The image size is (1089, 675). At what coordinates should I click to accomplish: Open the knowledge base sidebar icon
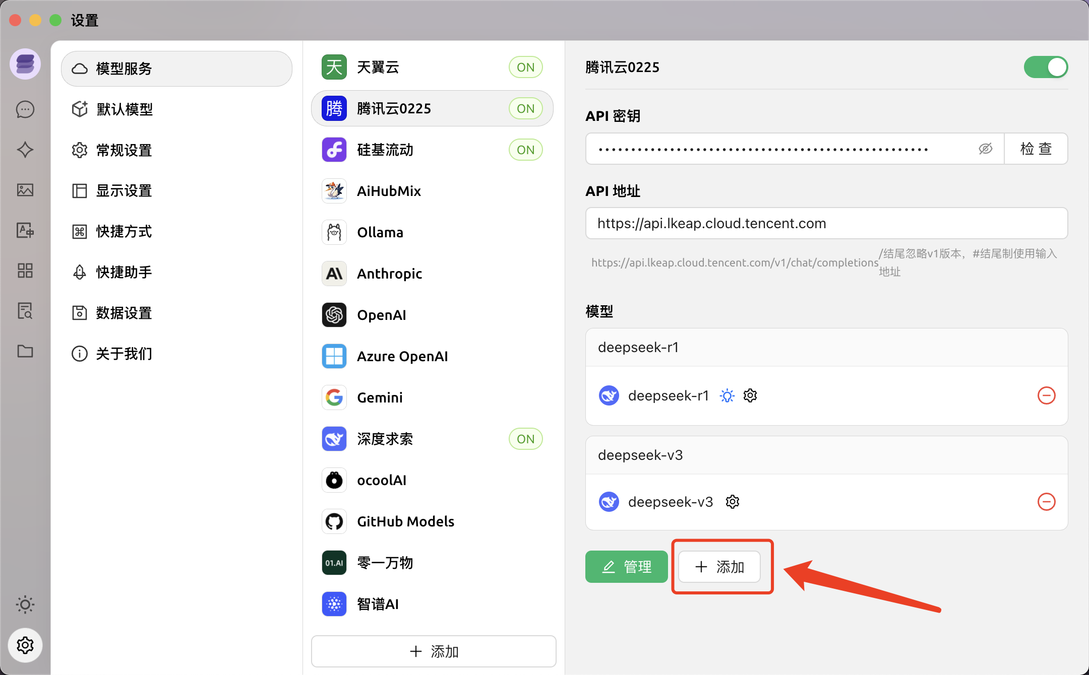coord(25,311)
